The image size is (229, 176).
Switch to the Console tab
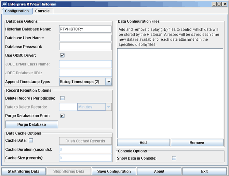42,11
